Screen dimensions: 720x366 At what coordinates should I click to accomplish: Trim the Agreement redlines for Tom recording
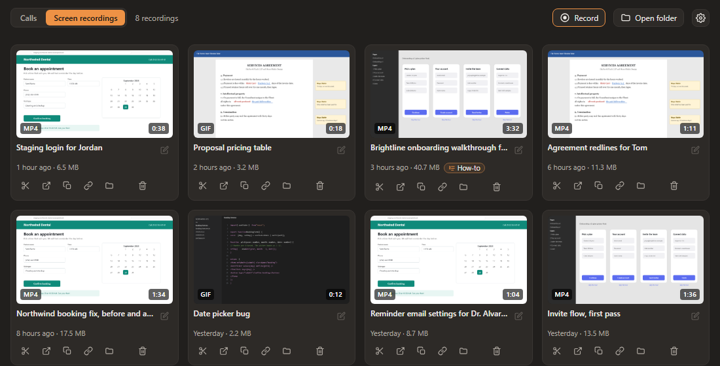click(556, 186)
